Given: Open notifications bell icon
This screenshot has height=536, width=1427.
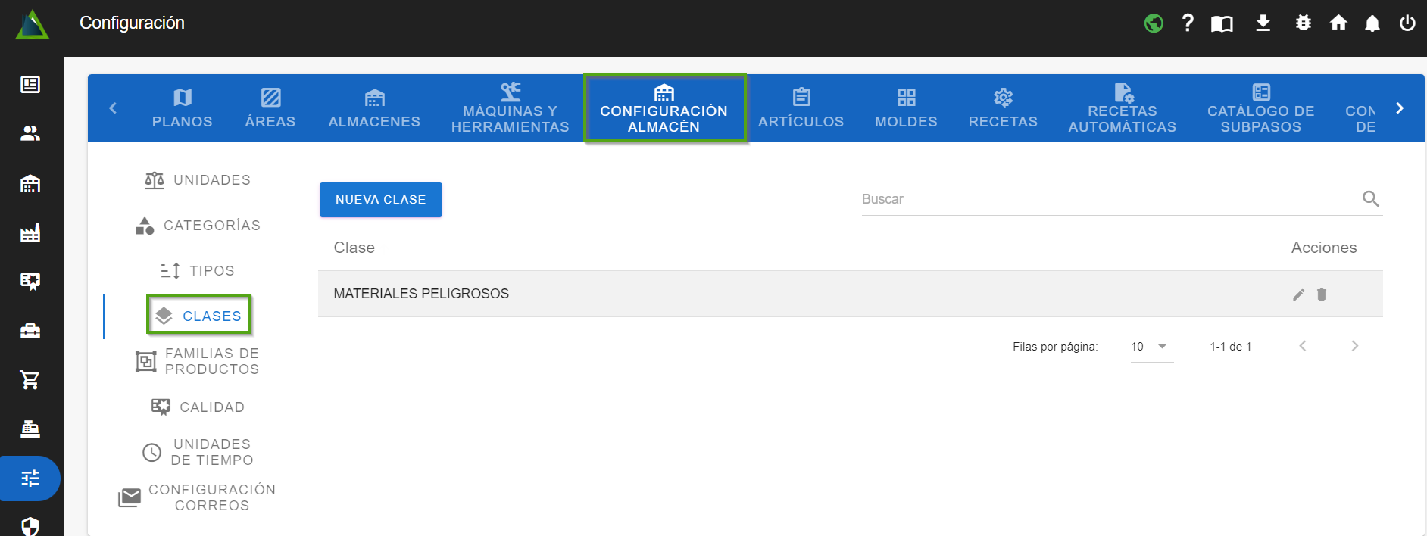Looking at the screenshot, I should (x=1372, y=23).
